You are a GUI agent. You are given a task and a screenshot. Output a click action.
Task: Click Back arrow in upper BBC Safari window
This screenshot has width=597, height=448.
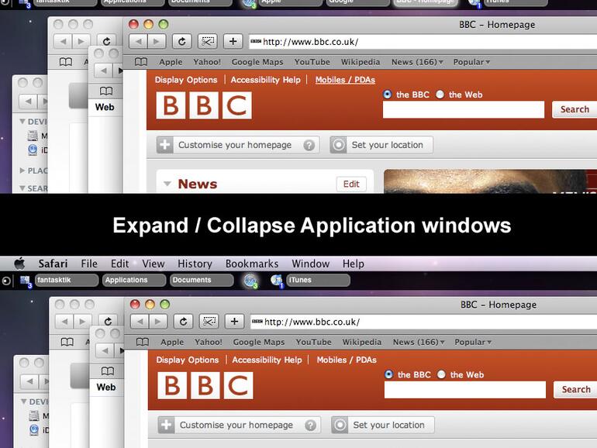(x=138, y=41)
